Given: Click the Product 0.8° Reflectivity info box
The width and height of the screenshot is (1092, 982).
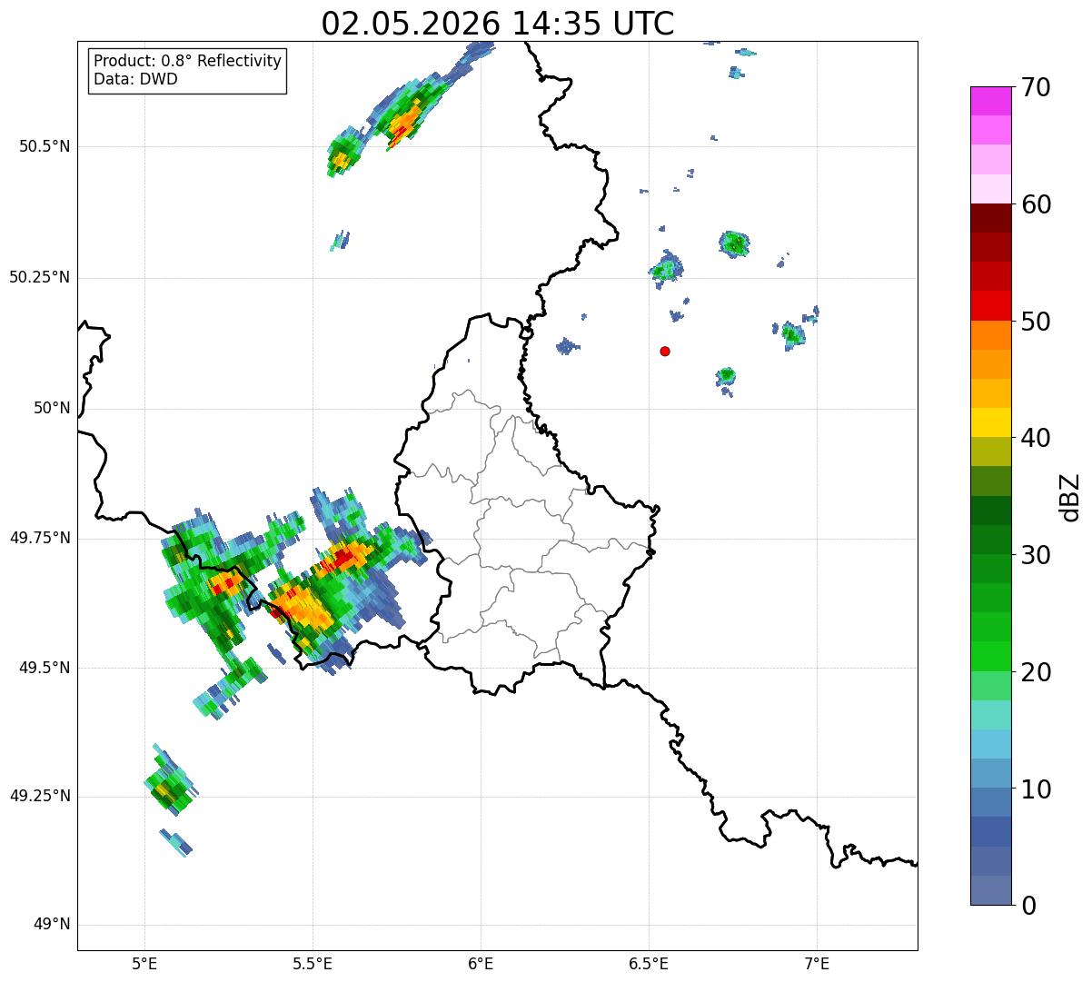Looking at the screenshot, I should (x=187, y=70).
